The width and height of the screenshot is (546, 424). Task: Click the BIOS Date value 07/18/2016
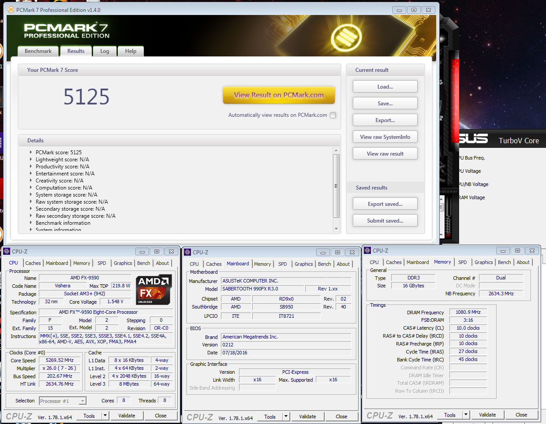pyautogui.click(x=286, y=353)
